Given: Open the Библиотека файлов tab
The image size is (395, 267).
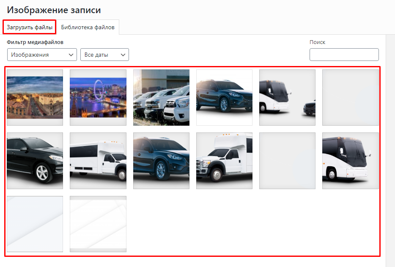Looking at the screenshot, I should 88,28.
